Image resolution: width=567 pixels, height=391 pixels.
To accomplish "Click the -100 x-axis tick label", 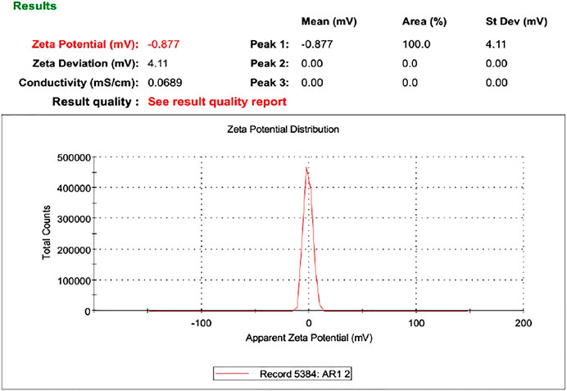I will click(x=201, y=323).
